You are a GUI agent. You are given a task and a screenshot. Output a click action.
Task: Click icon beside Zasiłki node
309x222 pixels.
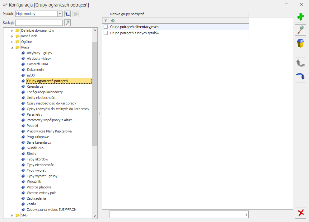click(x=23, y=204)
